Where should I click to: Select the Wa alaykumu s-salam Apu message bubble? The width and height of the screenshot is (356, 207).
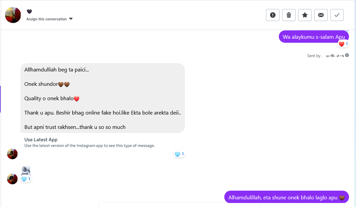pyautogui.click(x=314, y=36)
